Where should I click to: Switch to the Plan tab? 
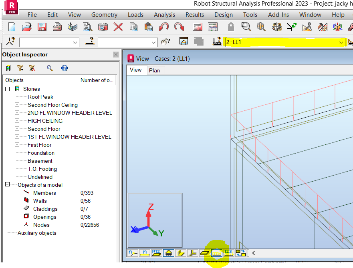click(155, 70)
